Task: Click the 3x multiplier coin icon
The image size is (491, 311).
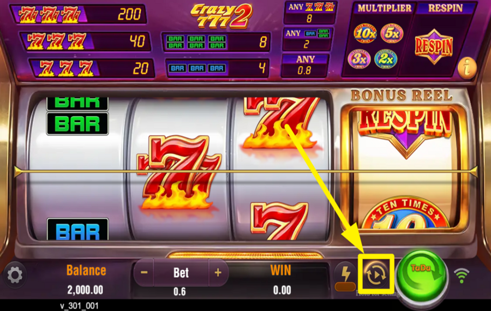Action: [359, 59]
